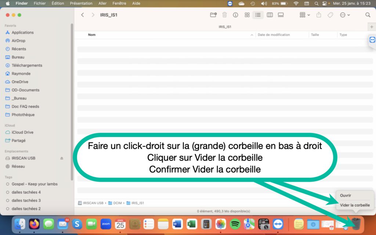Expand the More actions ellipsis dropdown
The width and height of the screenshot is (376, 235).
(345, 15)
